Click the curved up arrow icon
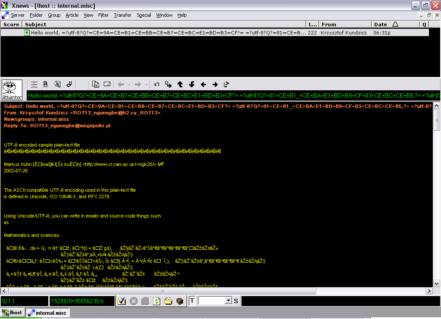Image resolution: width=441 pixels, height=319 pixels. [180, 85]
